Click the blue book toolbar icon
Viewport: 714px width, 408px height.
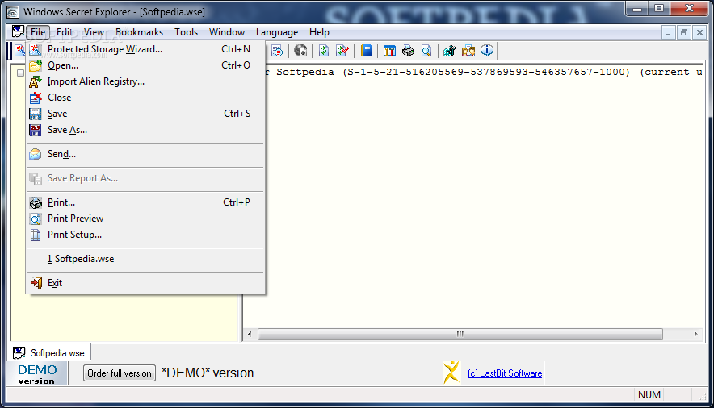tap(366, 51)
